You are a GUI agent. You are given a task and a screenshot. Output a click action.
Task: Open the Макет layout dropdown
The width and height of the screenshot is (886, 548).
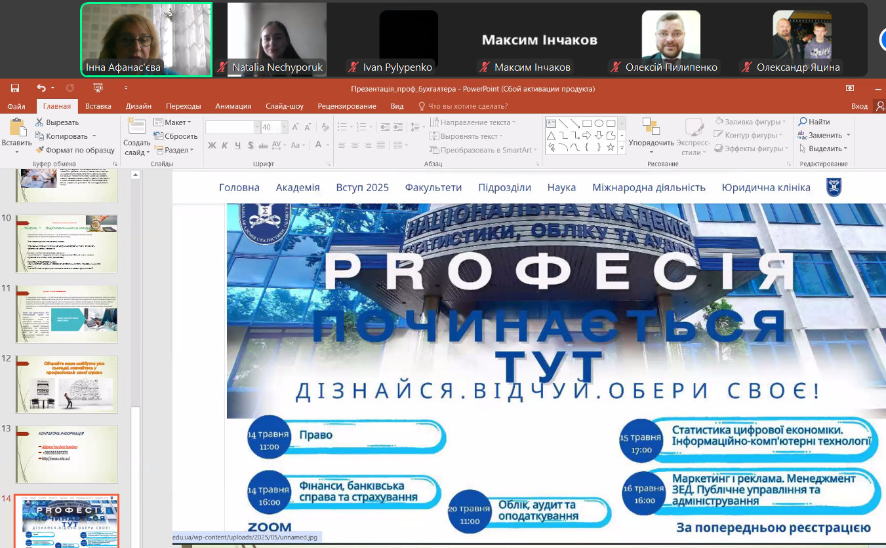click(172, 122)
